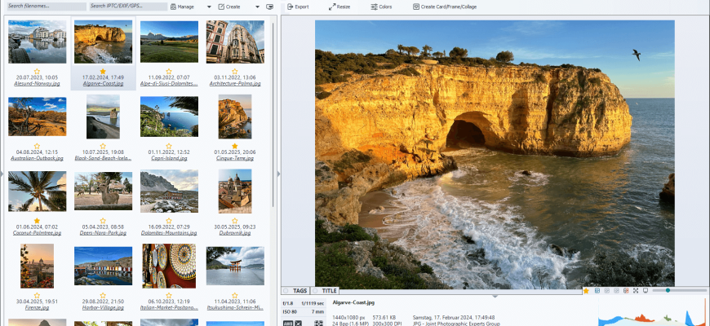The image size is (710, 326).
Task: Expand the dropdown arrow beside Manage
Action: point(209,7)
